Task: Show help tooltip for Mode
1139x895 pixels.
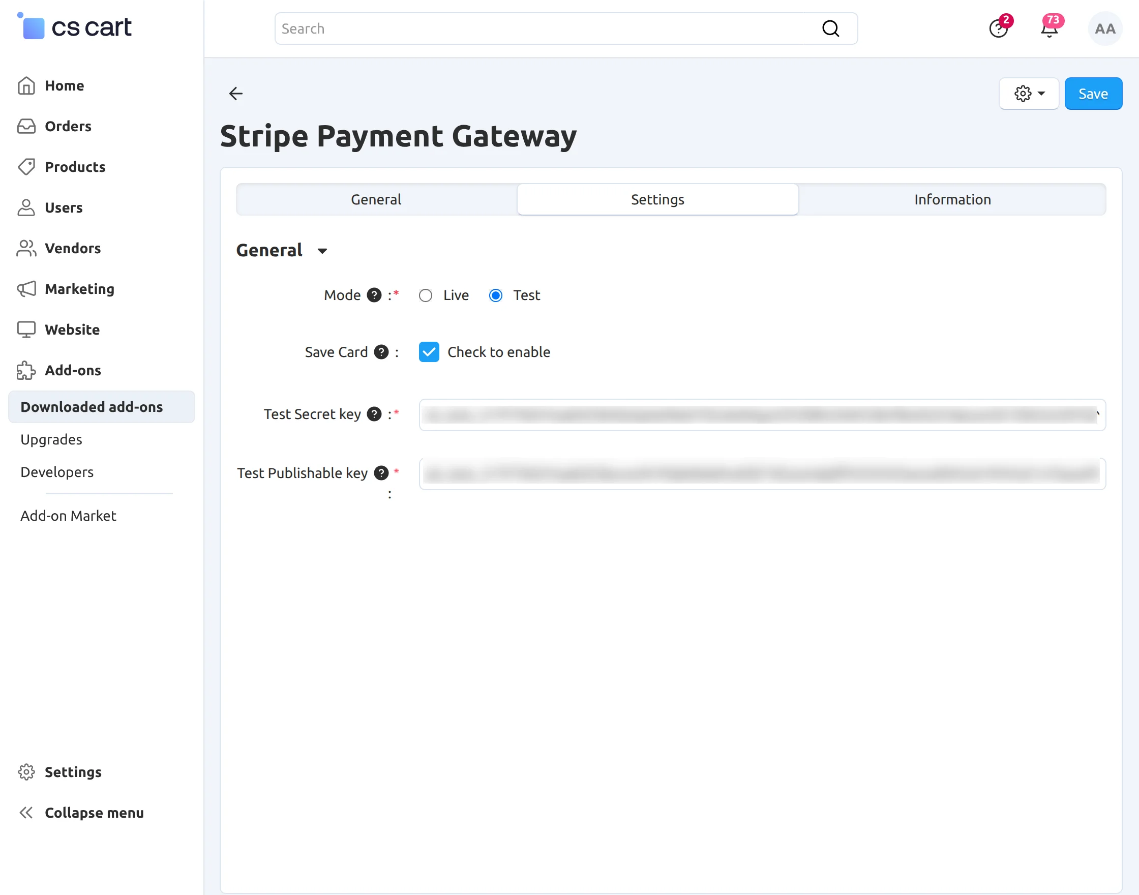Action: (x=374, y=295)
